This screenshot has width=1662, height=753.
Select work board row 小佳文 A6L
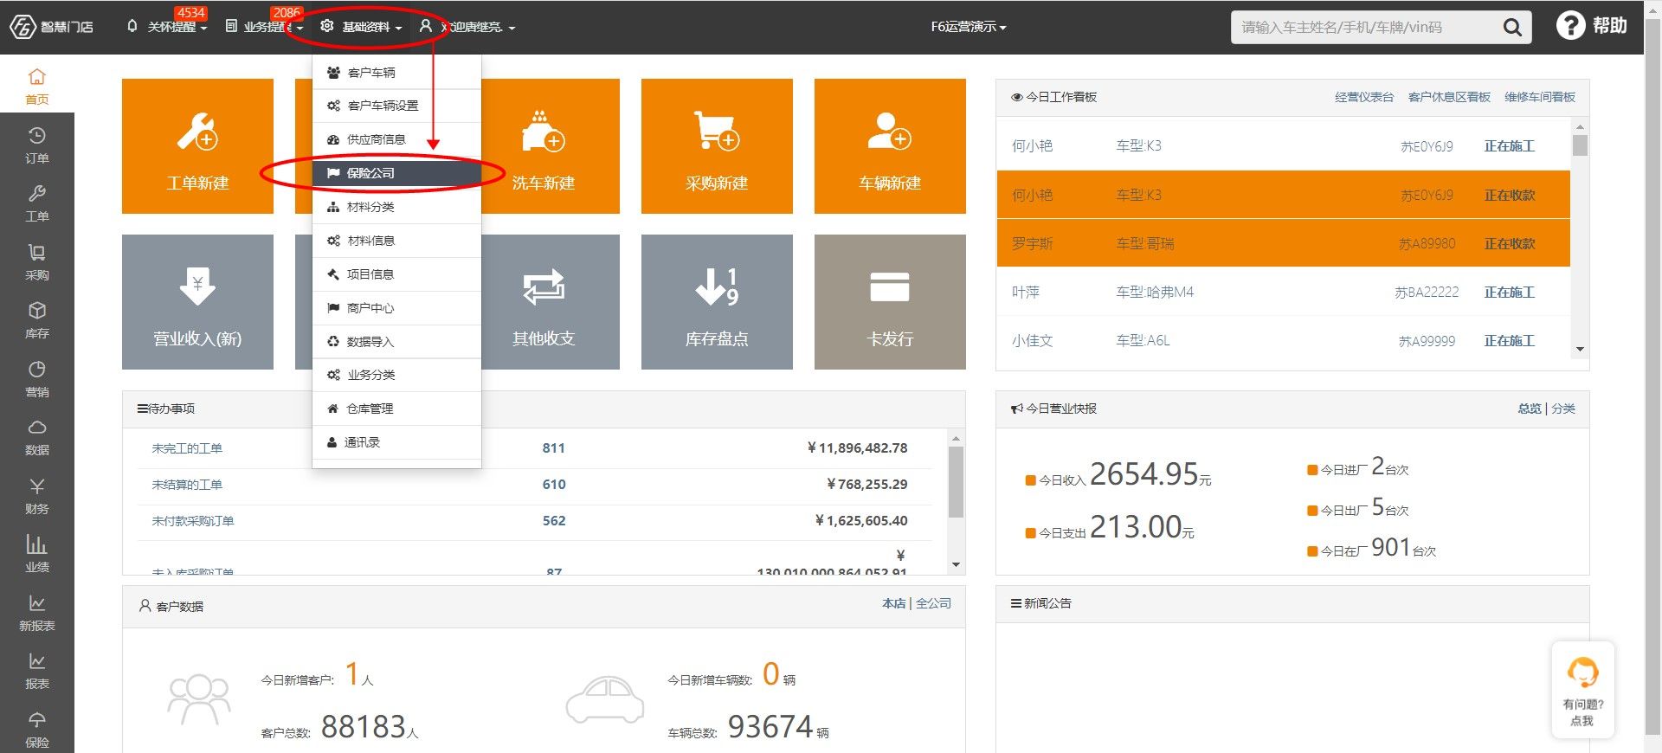tap(1283, 341)
